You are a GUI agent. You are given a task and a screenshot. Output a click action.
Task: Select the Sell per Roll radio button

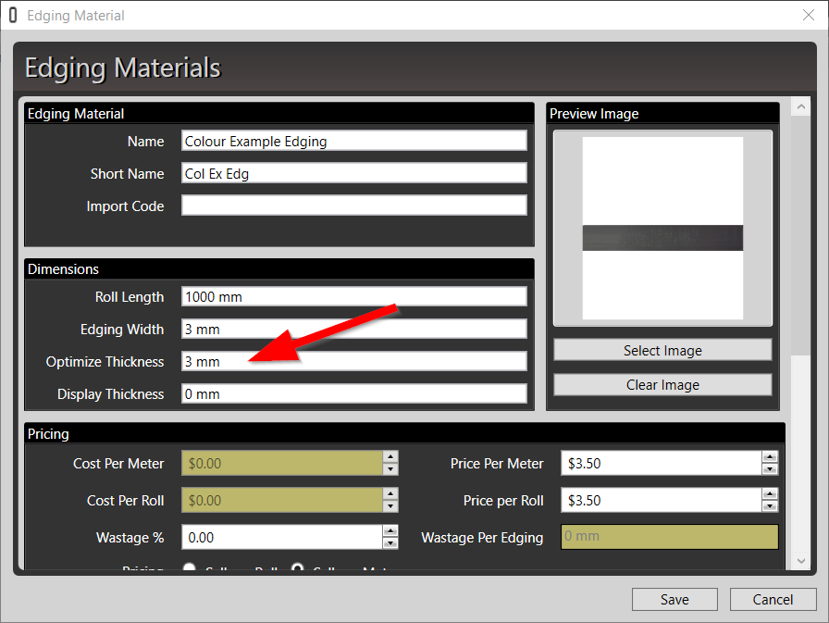point(190,569)
